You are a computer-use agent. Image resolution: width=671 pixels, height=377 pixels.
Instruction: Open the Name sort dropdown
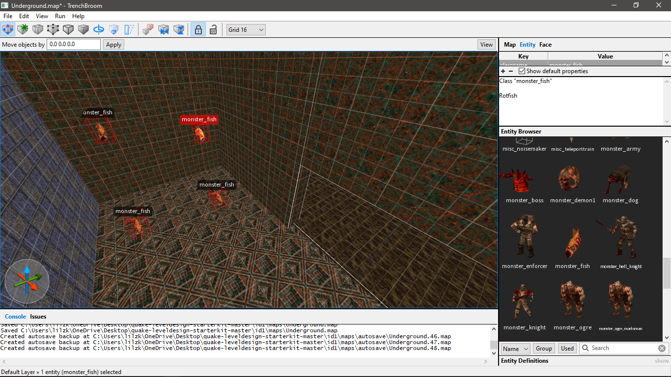point(515,349)
